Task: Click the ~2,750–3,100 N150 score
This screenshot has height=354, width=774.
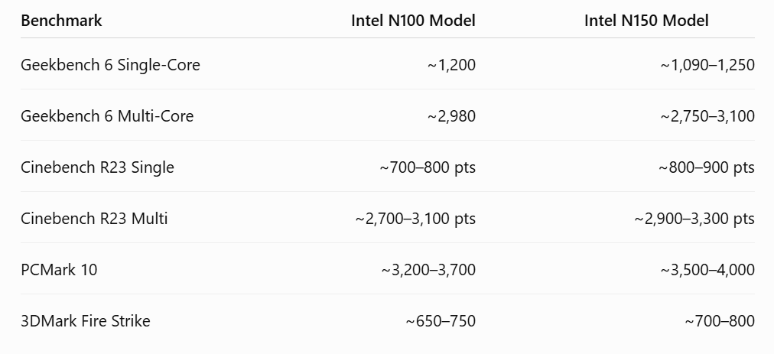Action: pos(707,116)
